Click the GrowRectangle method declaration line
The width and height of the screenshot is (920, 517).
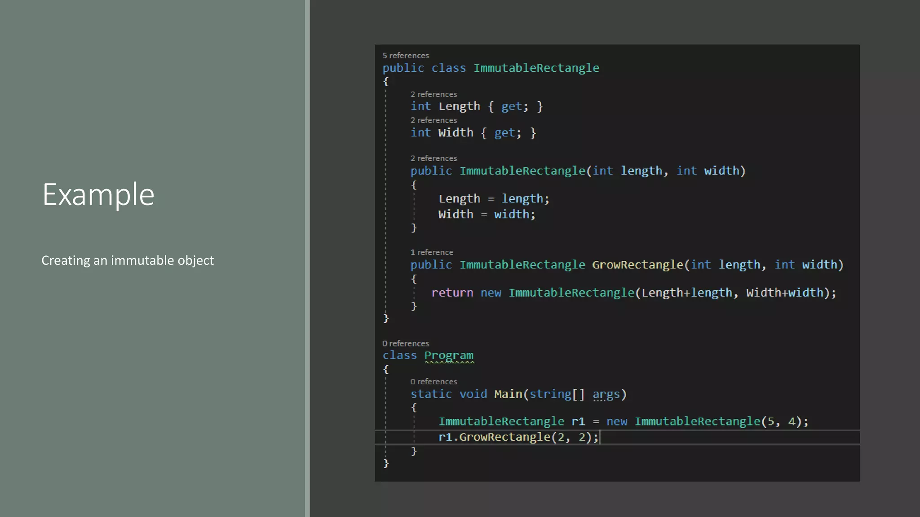tap(627, 265)
